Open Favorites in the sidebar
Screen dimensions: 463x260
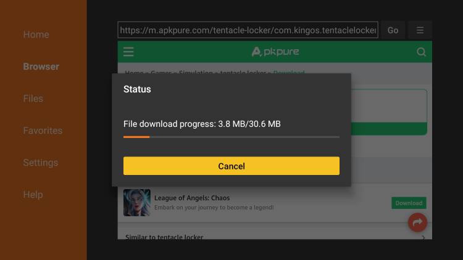pos(43,131)
